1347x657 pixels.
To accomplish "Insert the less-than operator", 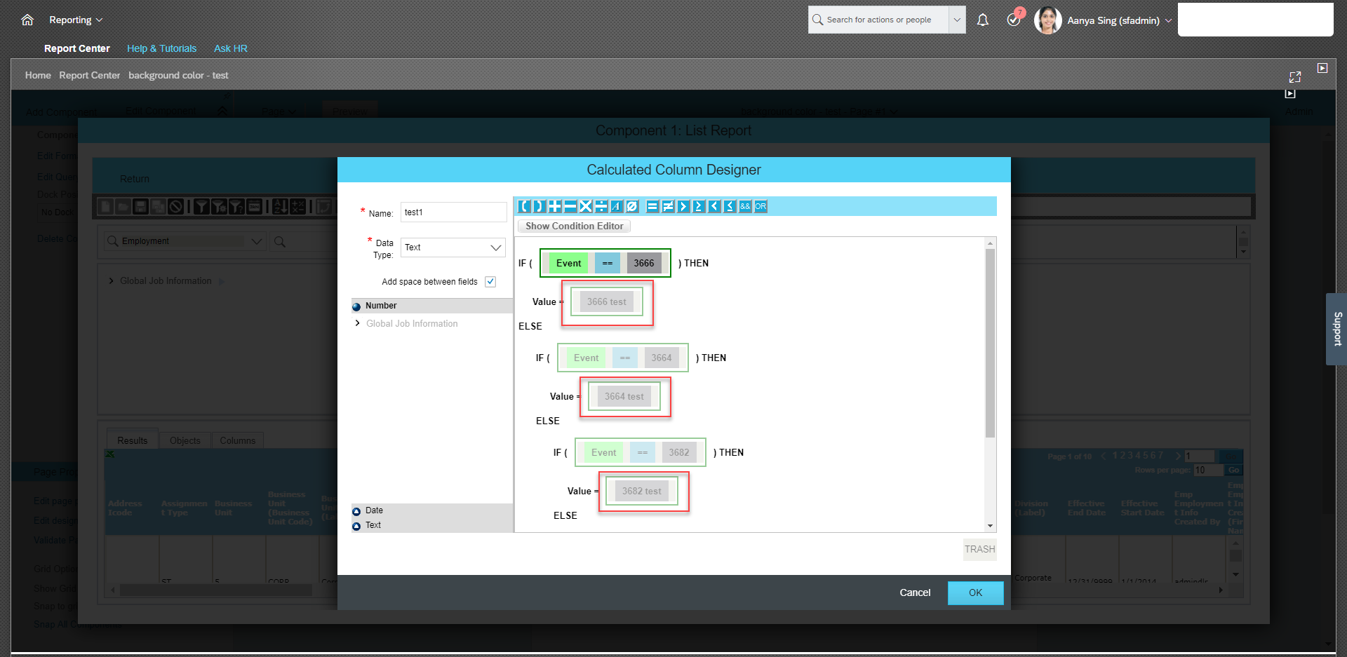I will click(x=714, y=206).
